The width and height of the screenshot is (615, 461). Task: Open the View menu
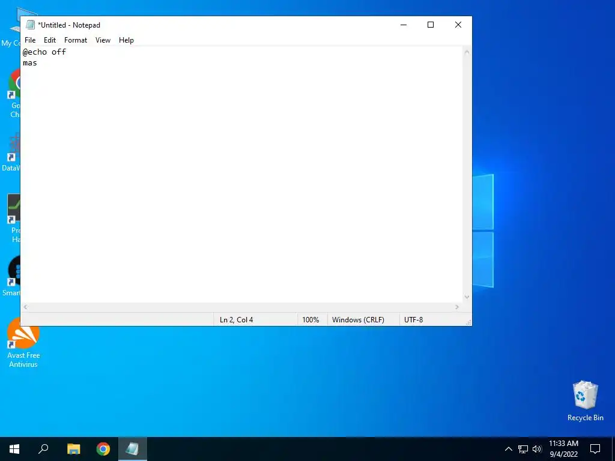pyautogui.click(x=103, y=40)
